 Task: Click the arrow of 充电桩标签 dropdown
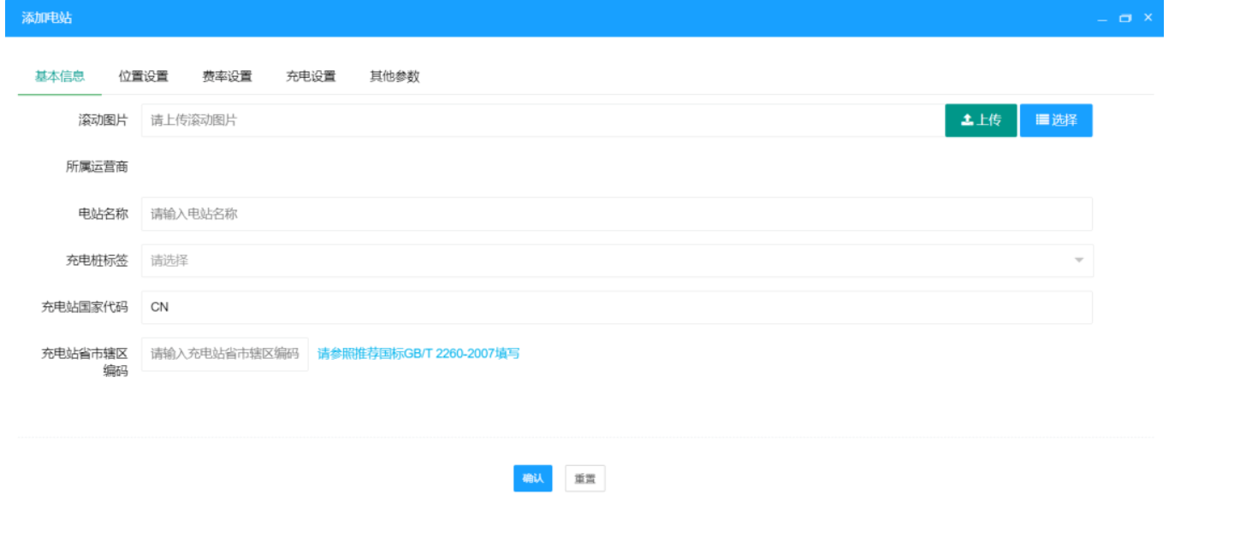coord(1078,261)
